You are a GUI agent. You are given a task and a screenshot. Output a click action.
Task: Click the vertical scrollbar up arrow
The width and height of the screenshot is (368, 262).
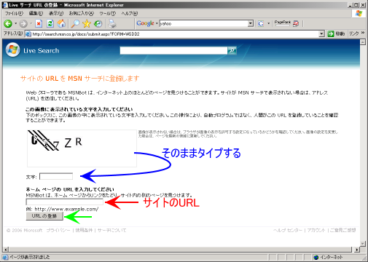coord(363,42)
